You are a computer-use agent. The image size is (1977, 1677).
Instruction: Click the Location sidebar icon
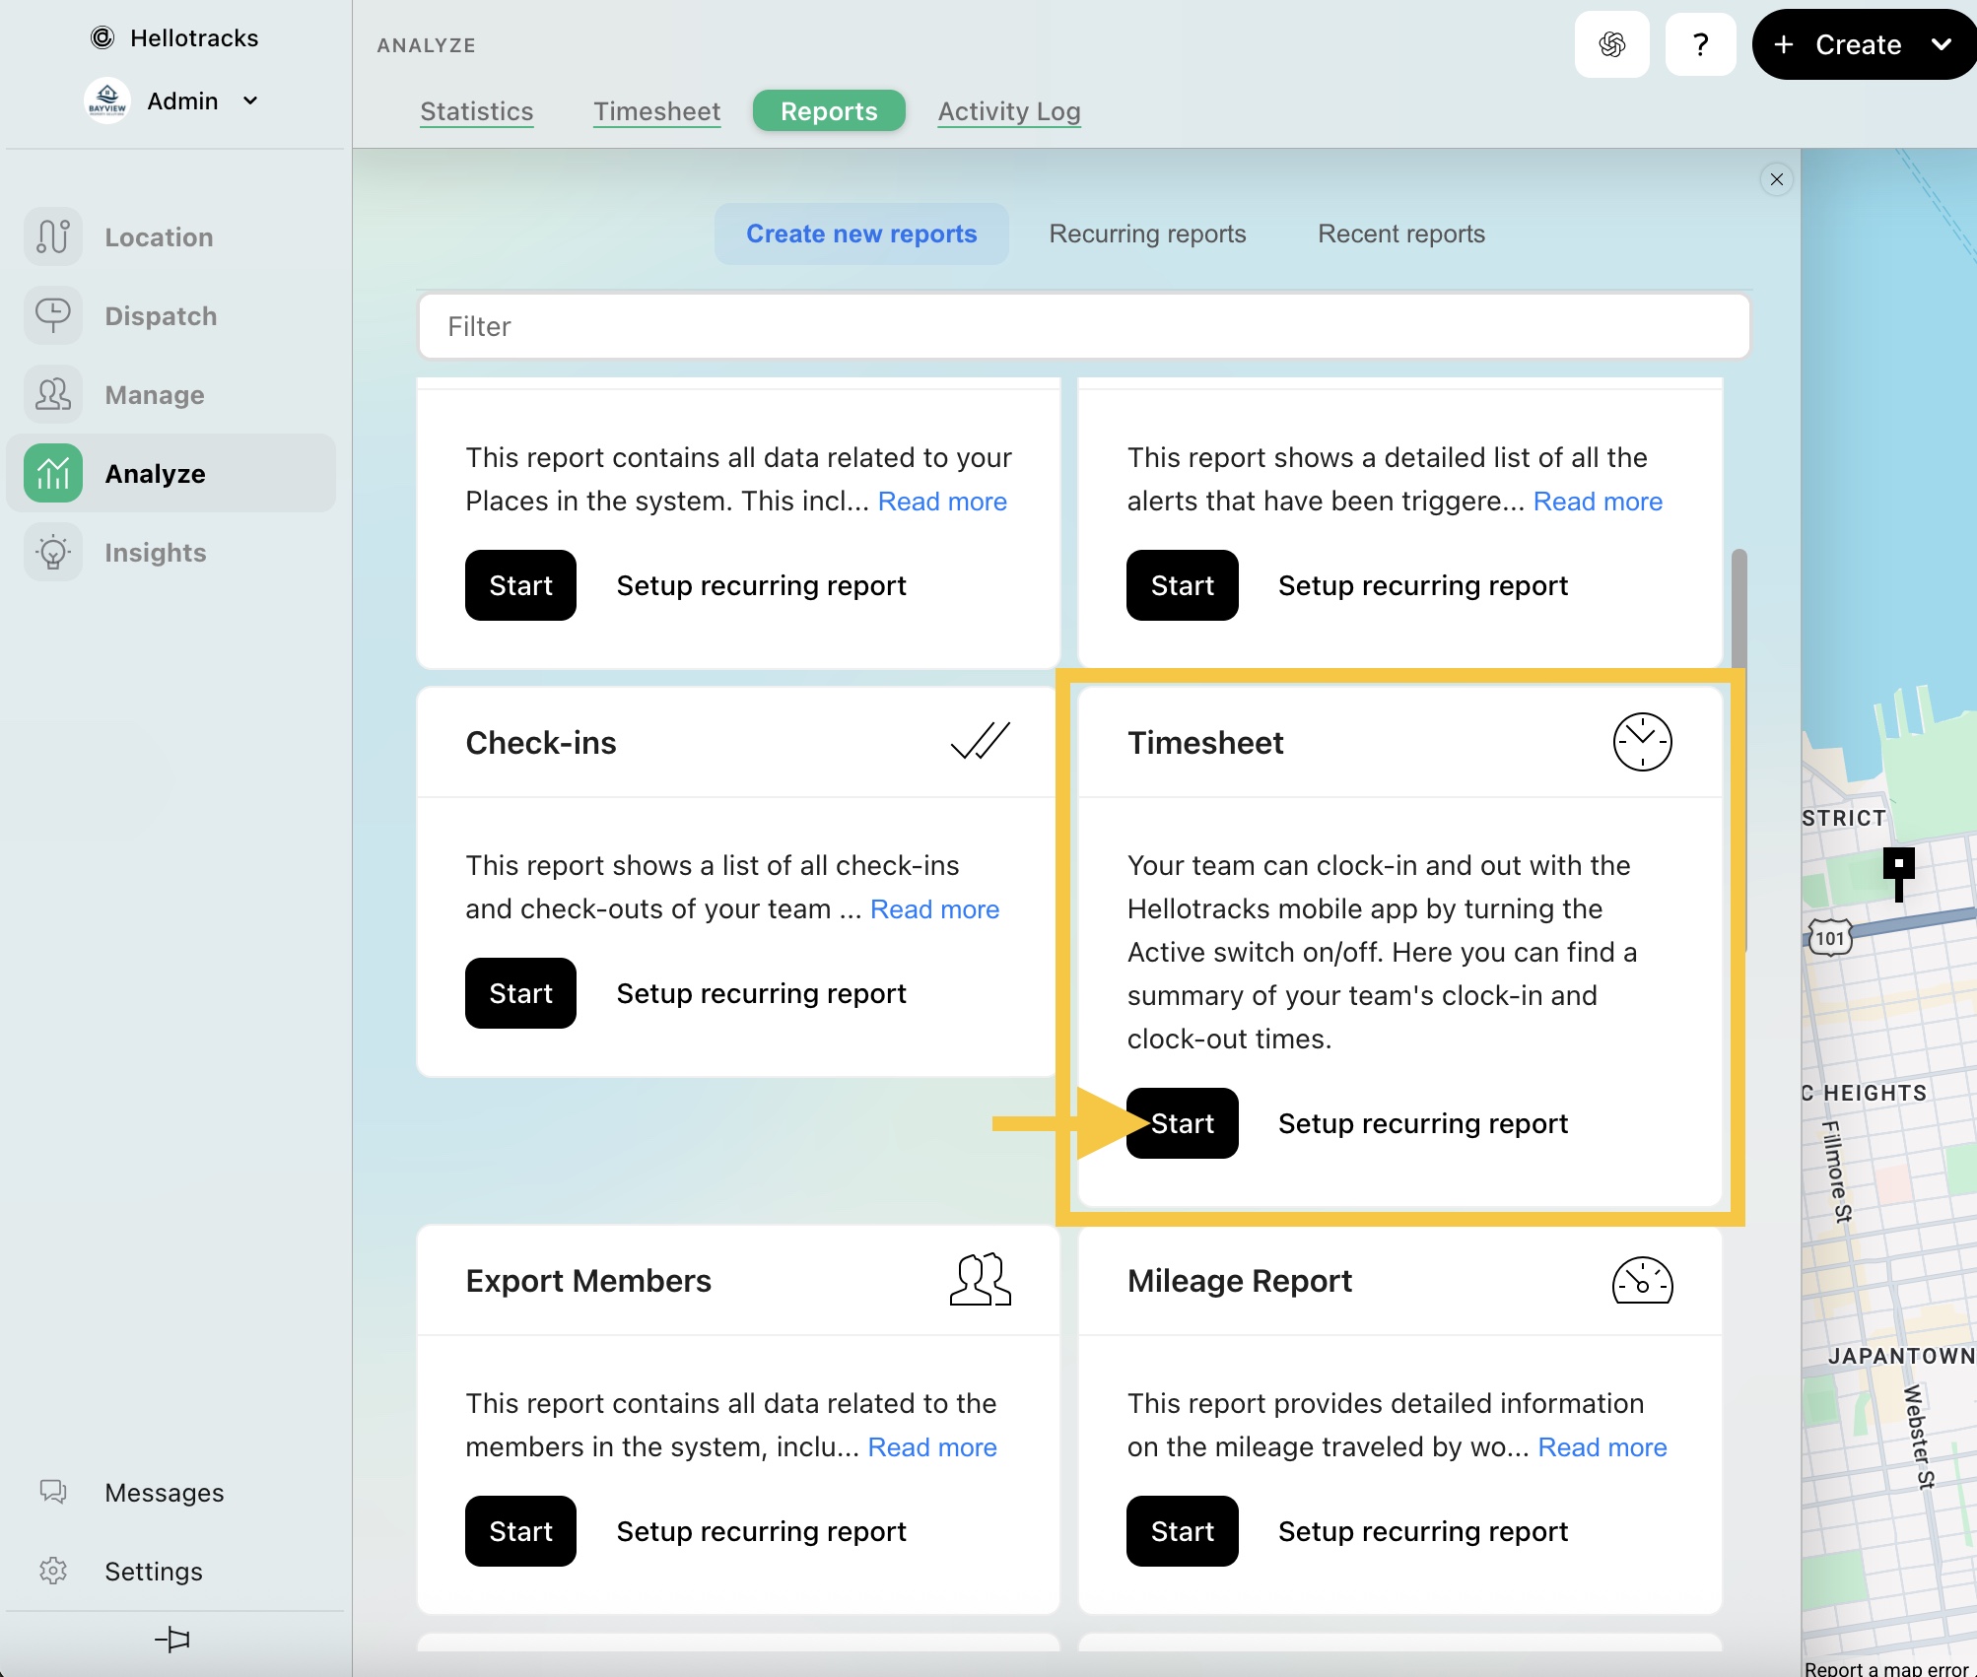(x=53, y=237)
